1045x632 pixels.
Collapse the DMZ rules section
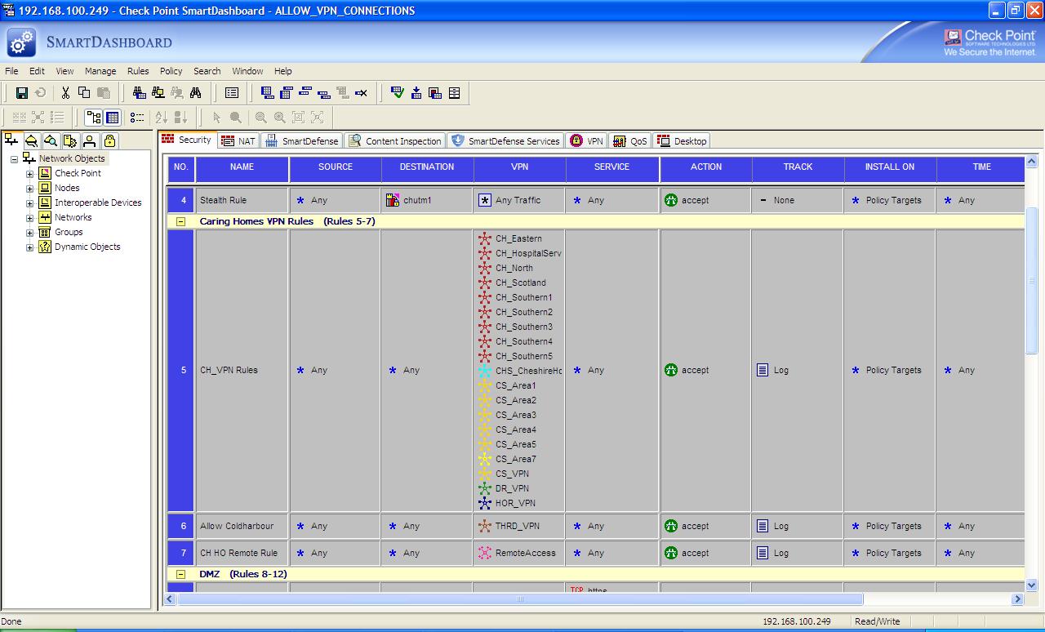click(x=181, y=575)
